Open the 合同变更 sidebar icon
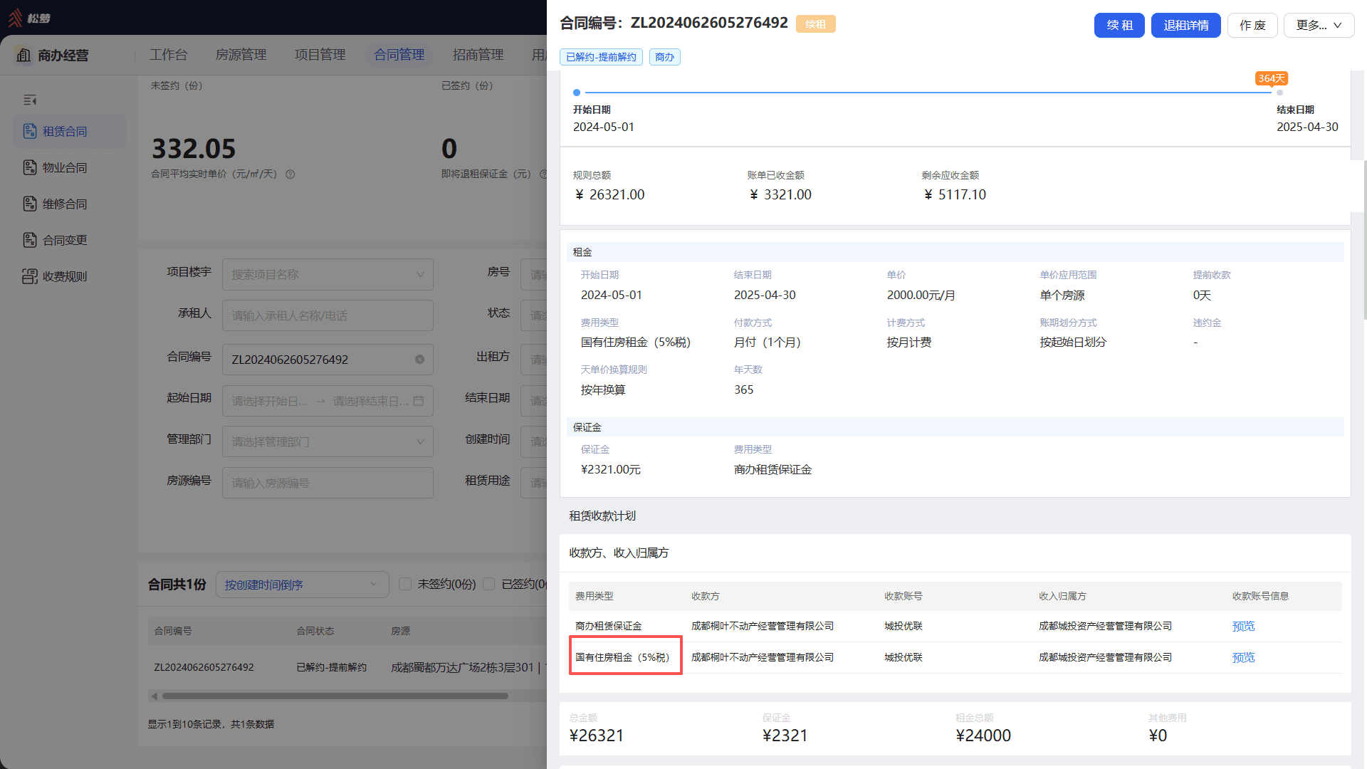The width and height of the screenshot is (1367, 769). click(29, 240)
